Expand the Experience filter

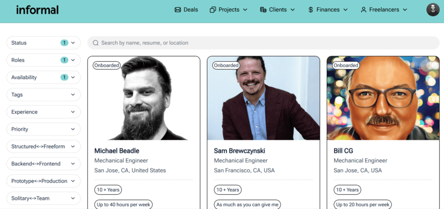pyautogui.click(x=43, y=112)
